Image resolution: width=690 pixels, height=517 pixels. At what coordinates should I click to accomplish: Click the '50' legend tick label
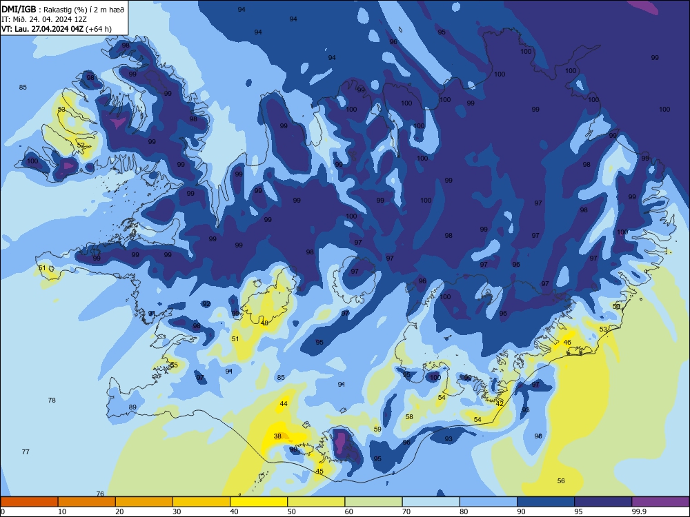pos(291,511)
